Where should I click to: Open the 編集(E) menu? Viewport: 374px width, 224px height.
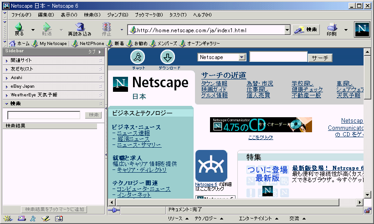[46, 15]
